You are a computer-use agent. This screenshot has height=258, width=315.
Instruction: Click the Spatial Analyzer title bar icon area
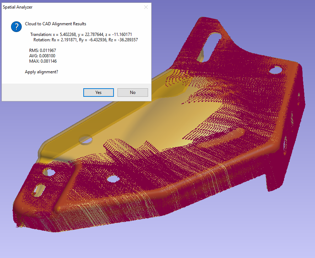pos(5,7)
